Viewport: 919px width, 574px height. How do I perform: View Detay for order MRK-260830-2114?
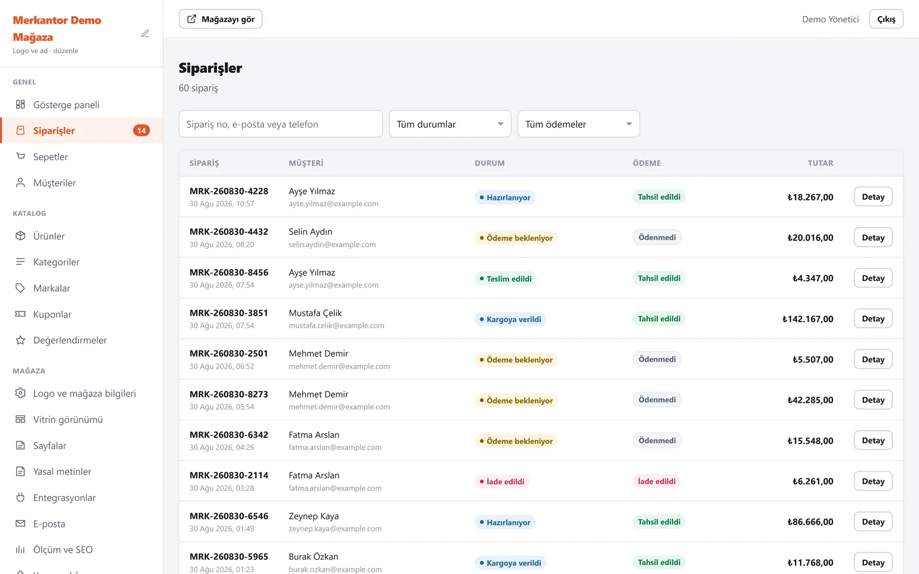873,481
